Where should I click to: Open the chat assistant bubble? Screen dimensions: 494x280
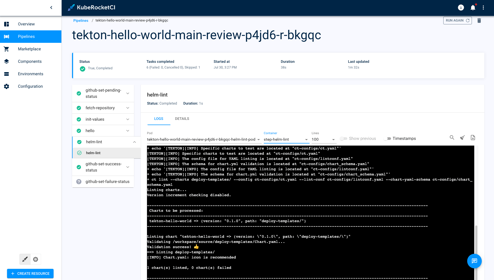pos(474,261)
